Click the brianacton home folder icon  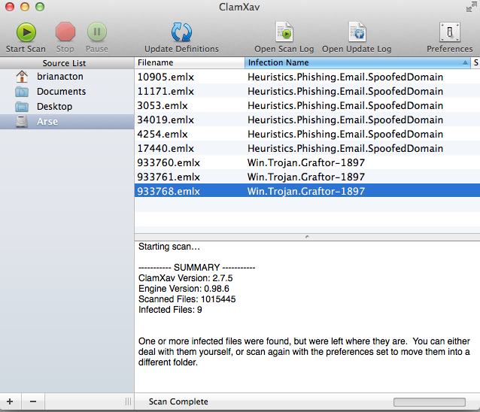(22, 77)
